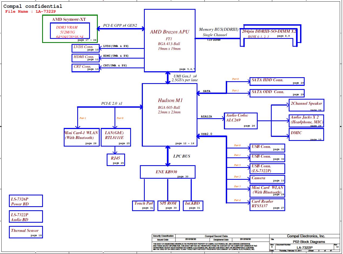This screenshot has width=343, height=254.
Task: Click the LS-7326P Power BD box
Action: coord(26,201)
